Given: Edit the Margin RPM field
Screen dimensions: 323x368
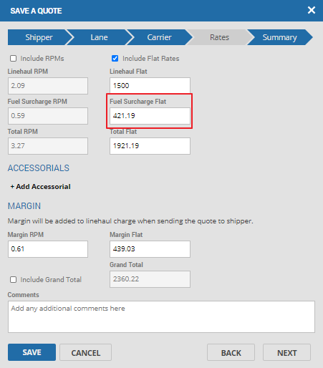Looking at the screenshot, I should (x=48, y=249).
